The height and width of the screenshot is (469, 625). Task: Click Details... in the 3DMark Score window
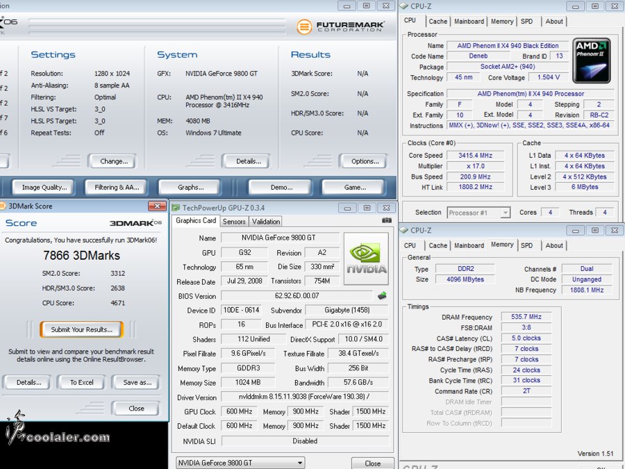click(28, 382)
